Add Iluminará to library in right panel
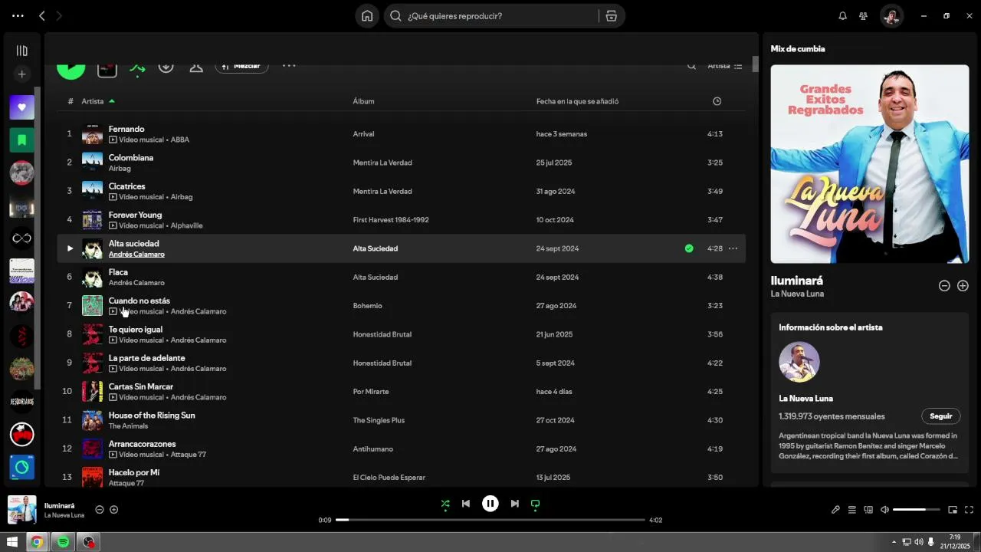 963,286
